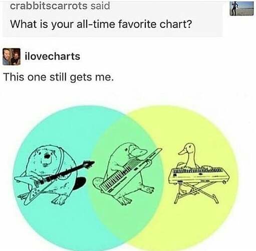Open the asker's avatar at top right
This screenshot has height=251, width=256.
[x=241, y=9]
